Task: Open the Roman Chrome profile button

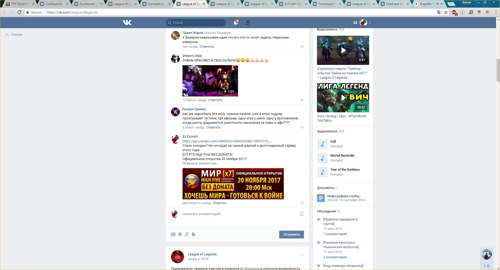Action: [x=467, y=2]
